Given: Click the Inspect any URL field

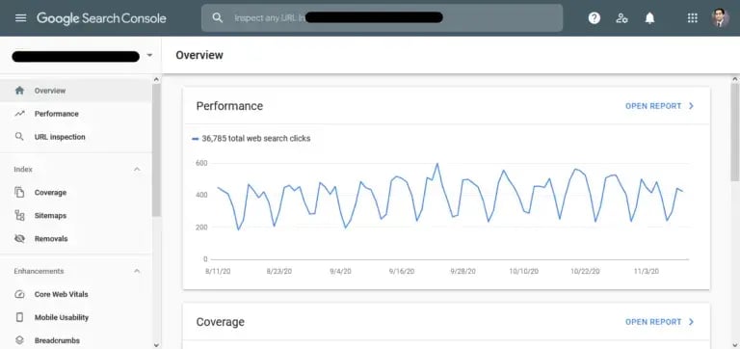Looking at the screenshot, I should (x=382, y=18).
